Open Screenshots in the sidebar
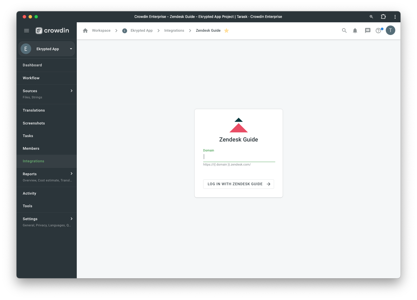The width and height of the screenshot is (417, 300). click(x=46, y=123)
